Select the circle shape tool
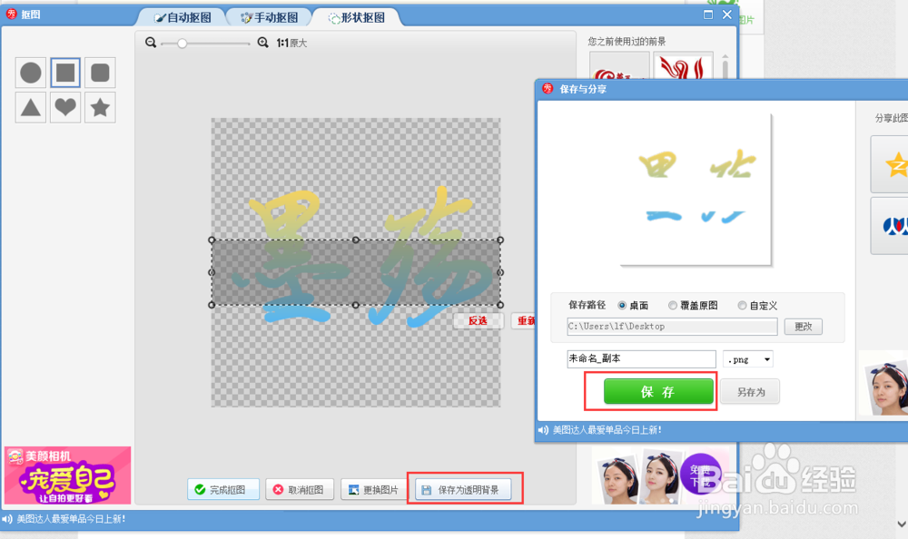This screenshot has width=908, height=539. point(30,73)
